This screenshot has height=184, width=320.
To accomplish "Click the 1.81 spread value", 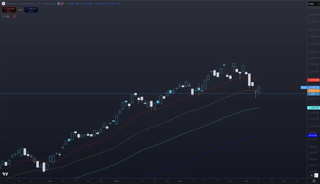I will (20, 10).
